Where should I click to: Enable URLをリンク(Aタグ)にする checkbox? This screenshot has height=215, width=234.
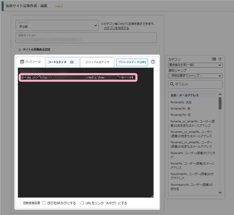pyautogui.click(x=82, y=203)
